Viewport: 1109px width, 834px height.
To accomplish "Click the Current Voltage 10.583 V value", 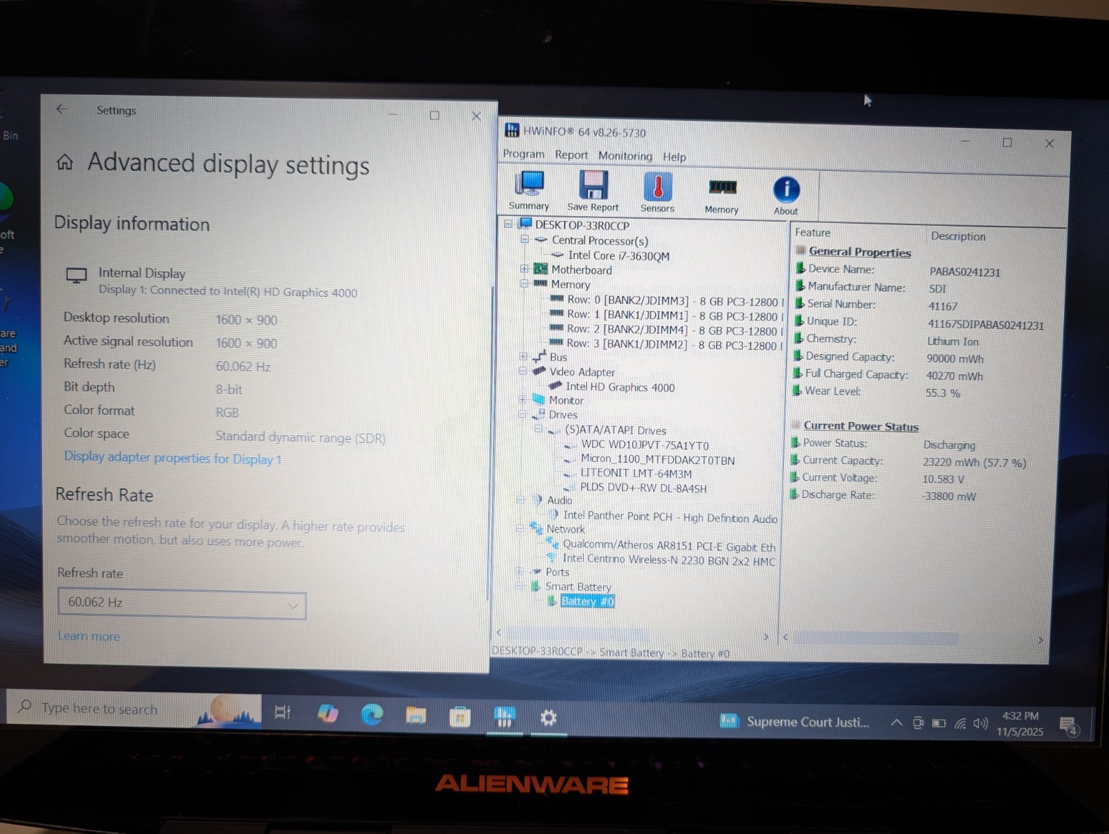I will [x=943, y=479].
